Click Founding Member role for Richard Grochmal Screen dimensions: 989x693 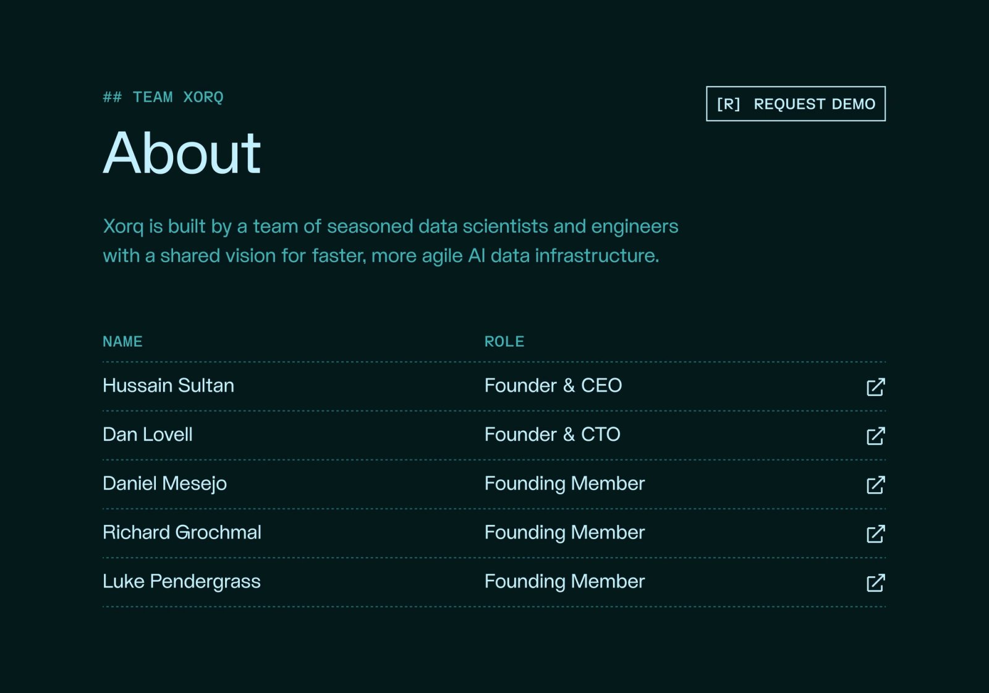coord(564,532)
